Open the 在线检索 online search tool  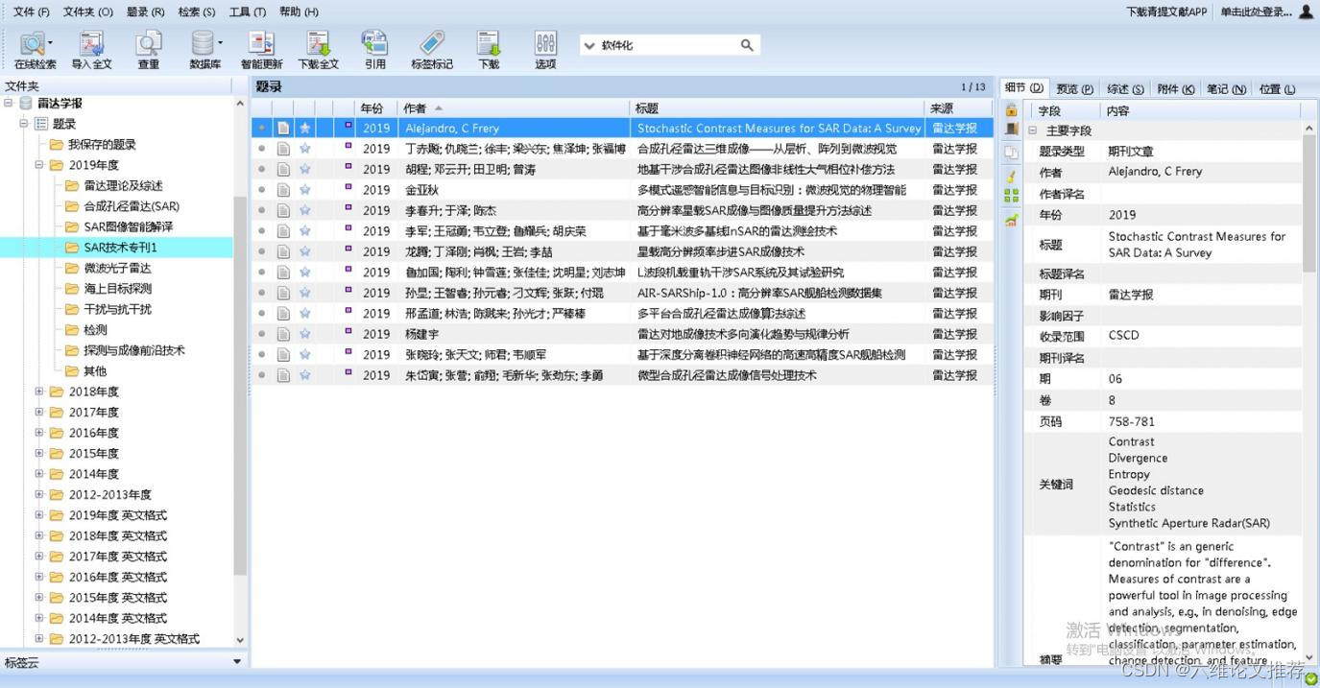[x=35, y=50]
